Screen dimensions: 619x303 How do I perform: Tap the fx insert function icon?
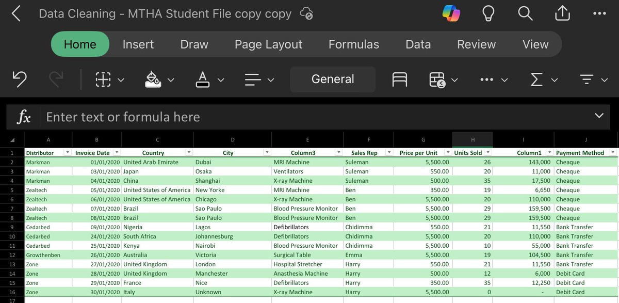(24, 117)
